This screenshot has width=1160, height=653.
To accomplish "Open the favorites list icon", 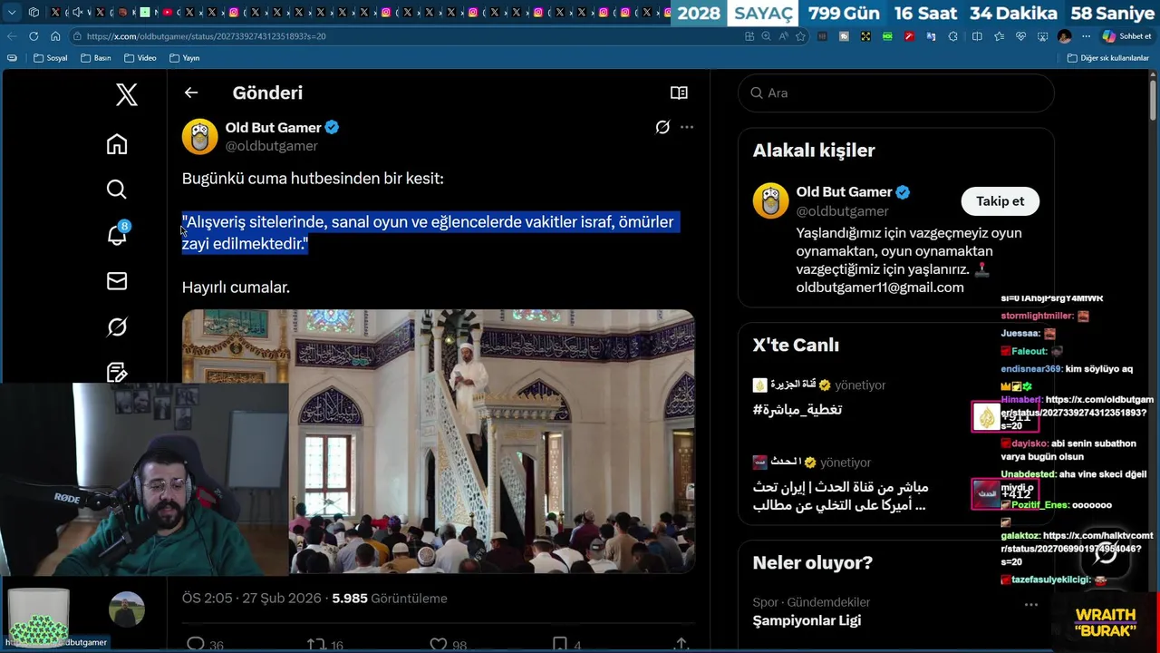I will 999,36.
